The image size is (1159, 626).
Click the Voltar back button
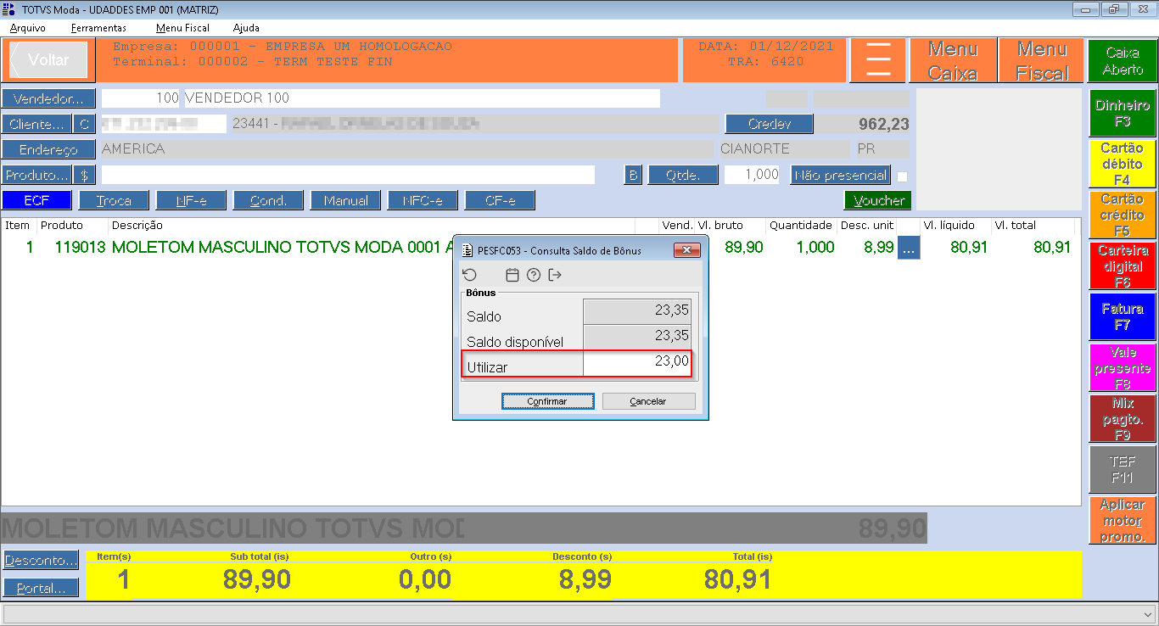[x=48, y=60]
